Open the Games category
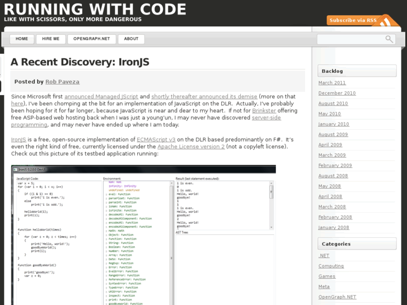The height and width of the screenshot is (305, 407). tap(327, 276)
